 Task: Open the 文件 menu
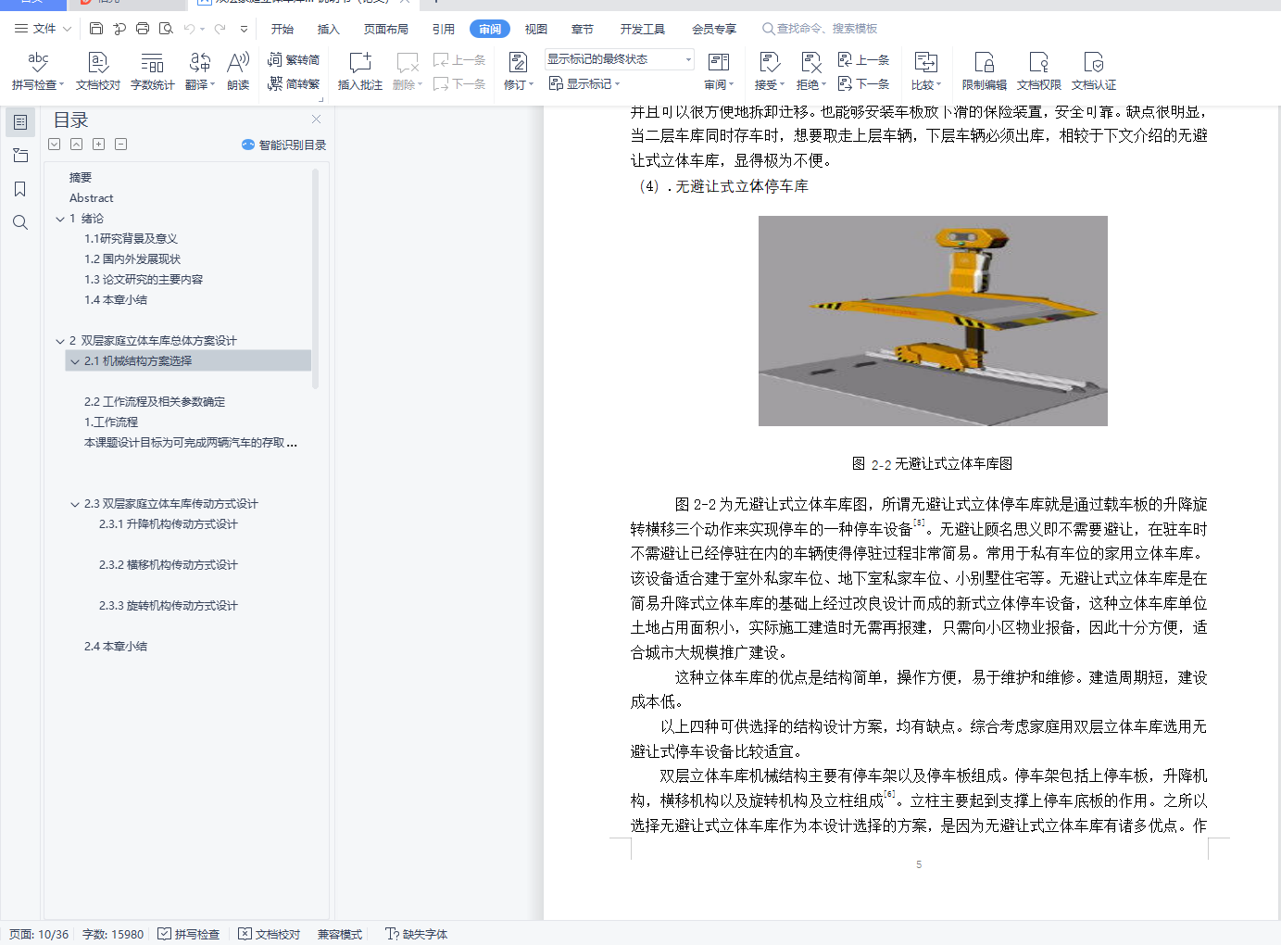(x=44, y=29)
